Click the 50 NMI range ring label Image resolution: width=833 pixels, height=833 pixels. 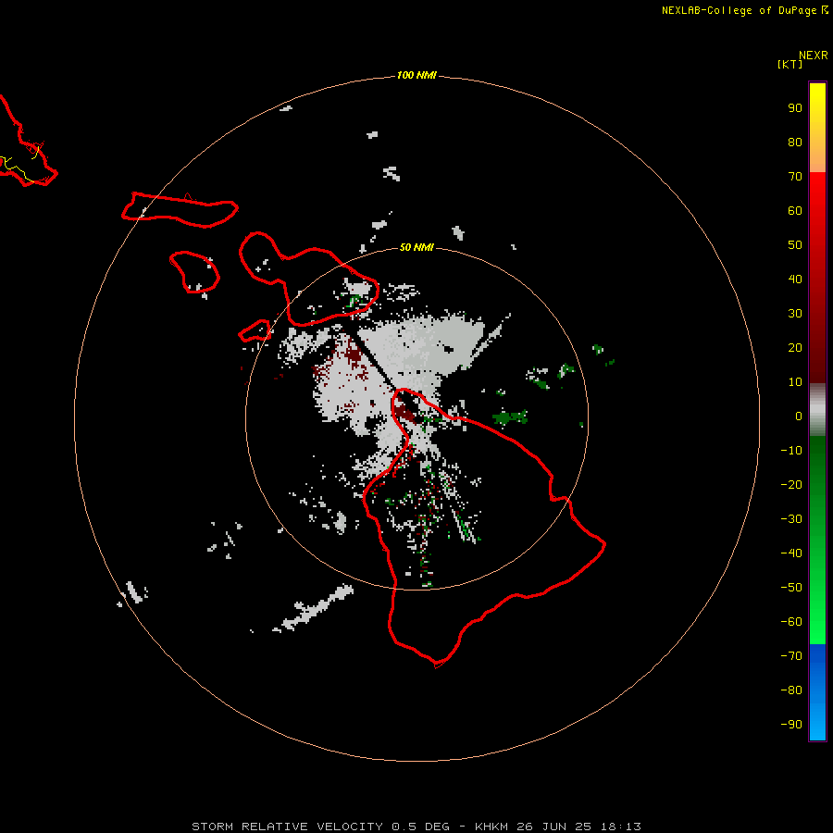[416, 247]
